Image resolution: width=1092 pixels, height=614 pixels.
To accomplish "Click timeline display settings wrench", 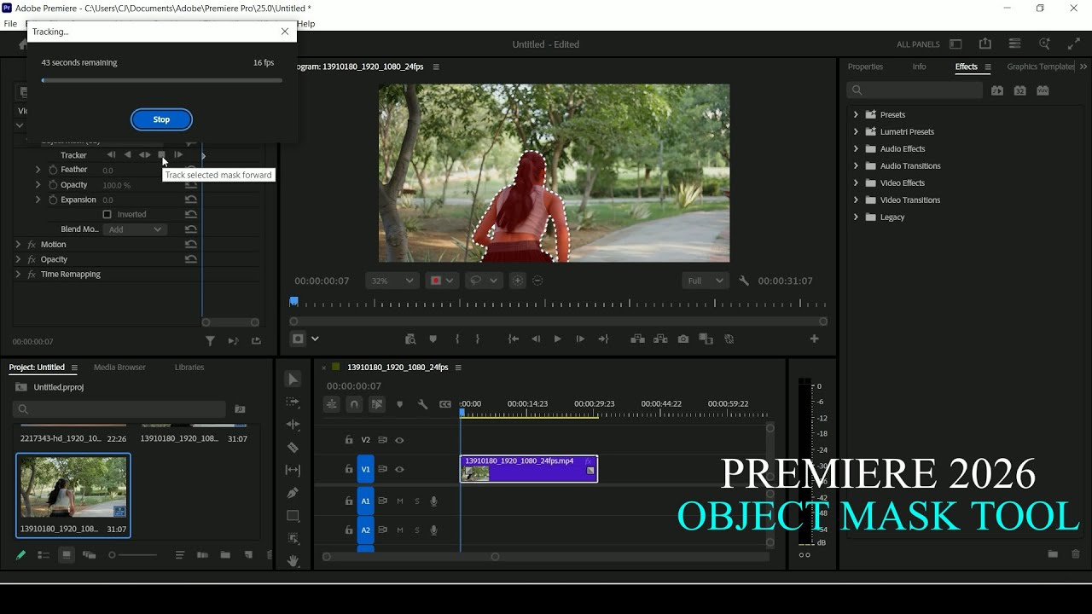I will (x=422, y=404).
